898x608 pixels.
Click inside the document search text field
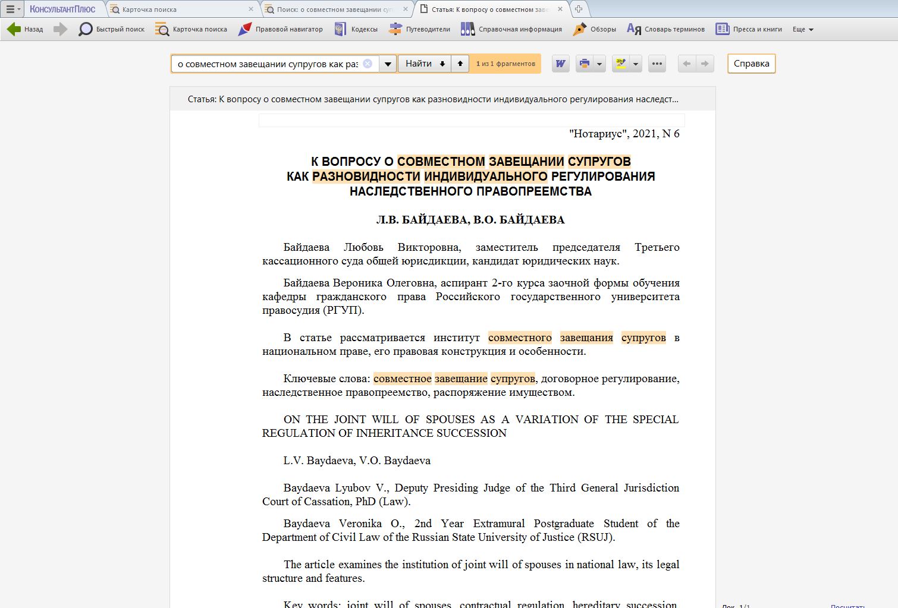pyautogui.click(x=268, y=64)
